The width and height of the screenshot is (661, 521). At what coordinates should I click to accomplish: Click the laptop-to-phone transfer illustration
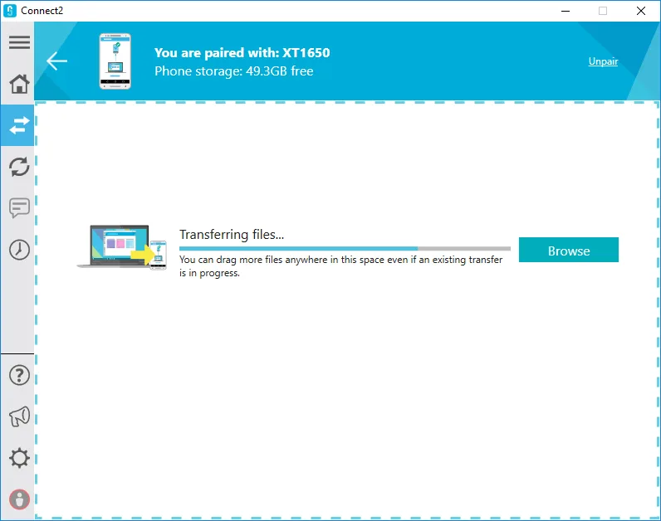122,247
